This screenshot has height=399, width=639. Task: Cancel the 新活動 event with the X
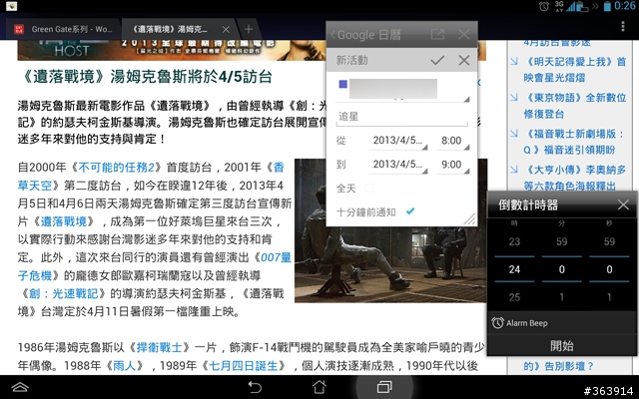(464, 60)
